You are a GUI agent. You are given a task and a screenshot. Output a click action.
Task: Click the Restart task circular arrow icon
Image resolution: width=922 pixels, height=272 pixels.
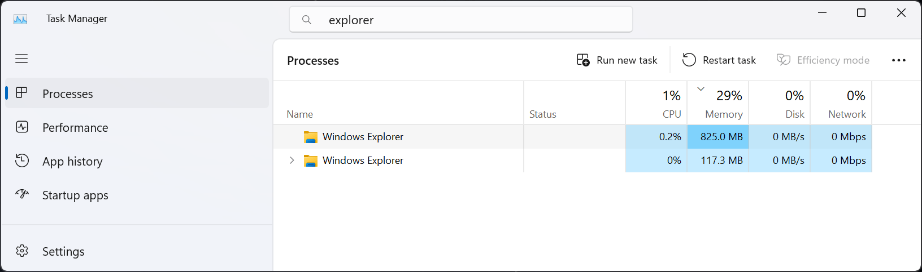pyautogui.click(x=689, y=60)
